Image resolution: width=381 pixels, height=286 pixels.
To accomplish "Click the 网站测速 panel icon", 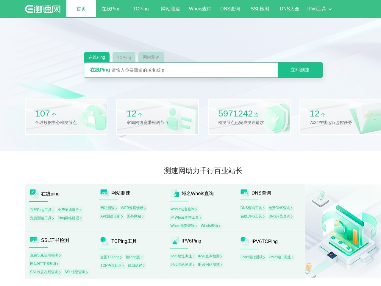I will 104,192.
